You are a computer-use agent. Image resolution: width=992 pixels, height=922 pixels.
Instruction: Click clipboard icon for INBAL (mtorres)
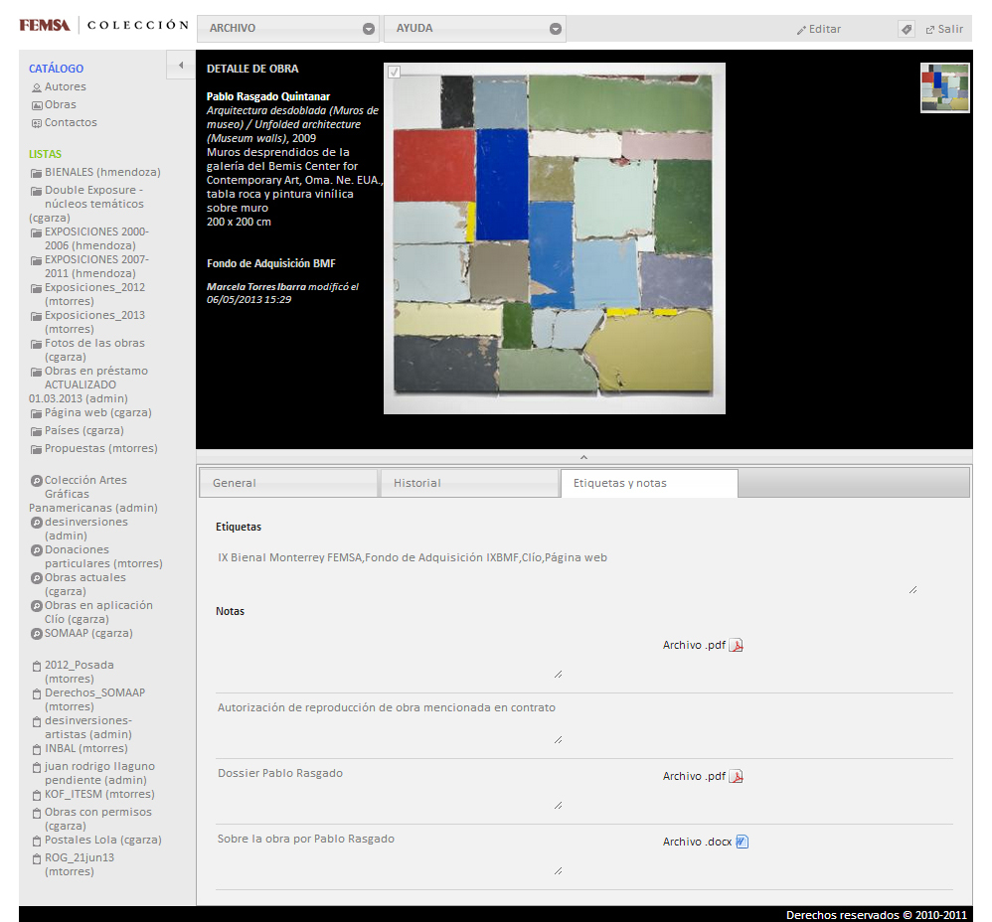pos(37,749)
